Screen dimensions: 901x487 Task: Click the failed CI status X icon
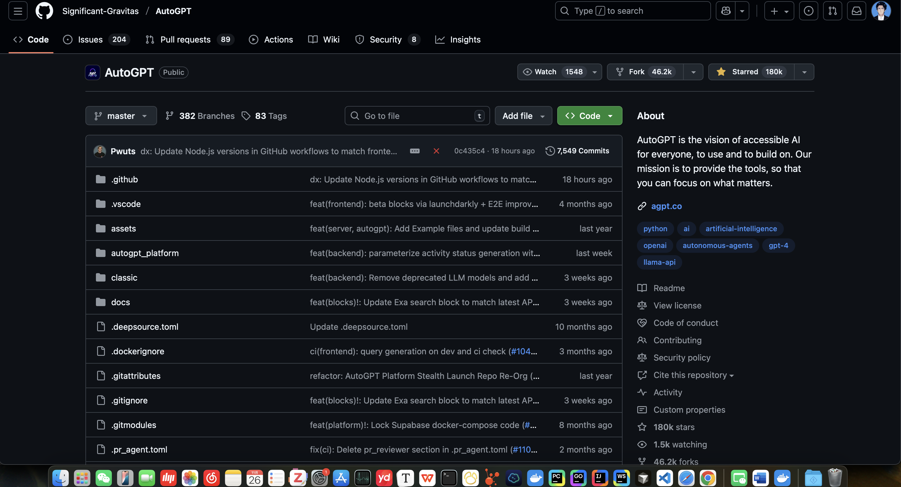pos(436,151)
